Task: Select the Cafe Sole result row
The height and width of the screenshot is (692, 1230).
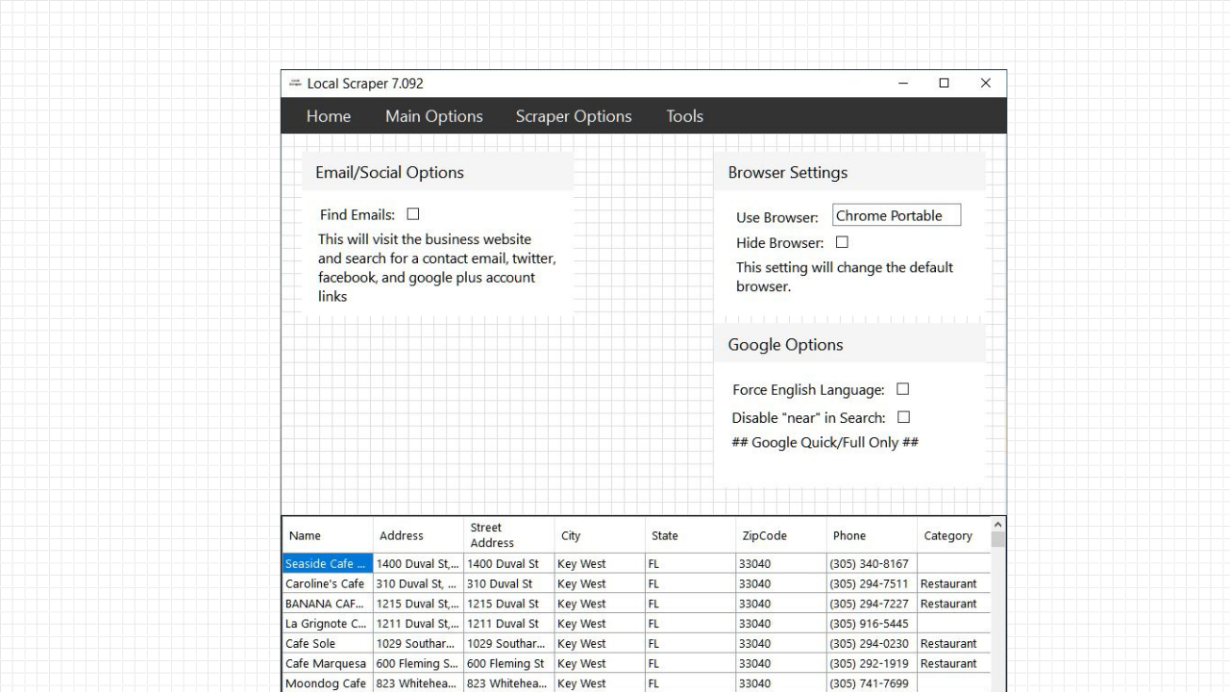Action: pyautogui.click(x=326, y=643)
